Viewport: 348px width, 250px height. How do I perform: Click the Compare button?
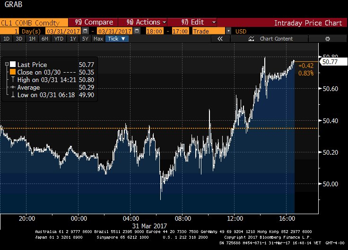(94, 22)
